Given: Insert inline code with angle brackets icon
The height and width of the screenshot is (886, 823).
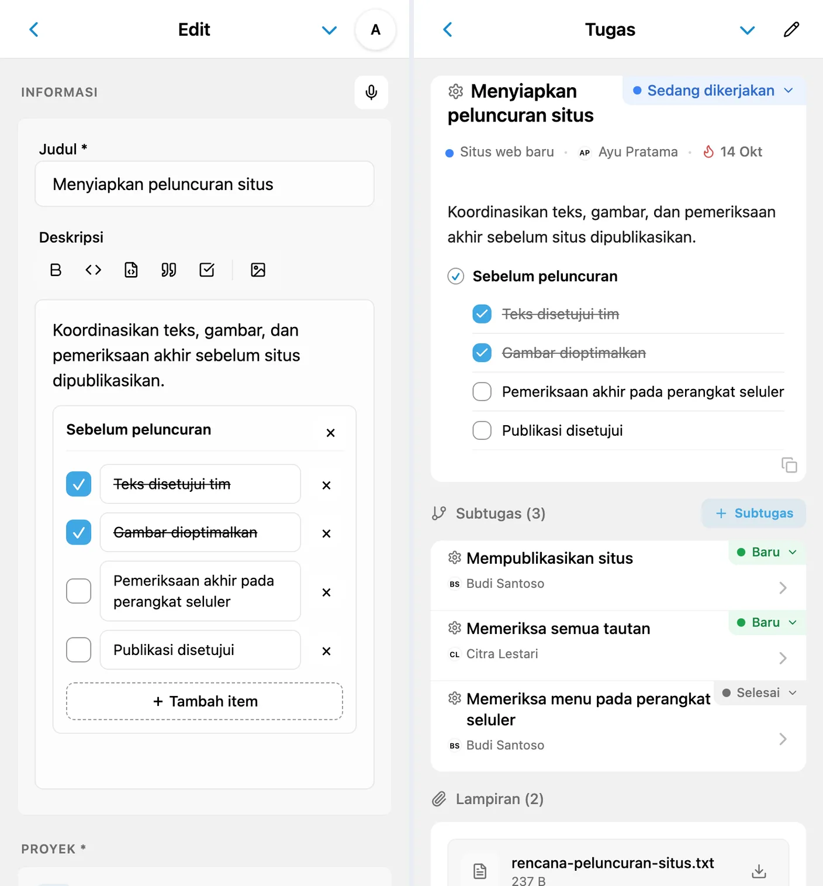Looking at the screenshot, I should coord(94,270).
